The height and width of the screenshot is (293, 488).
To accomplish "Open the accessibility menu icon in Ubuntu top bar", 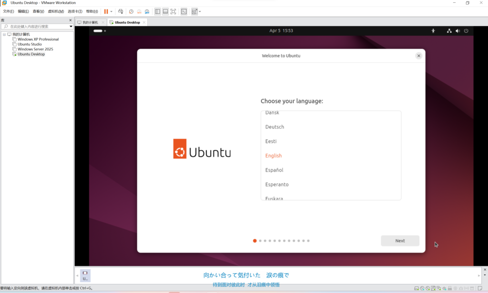I will [433, 31].
